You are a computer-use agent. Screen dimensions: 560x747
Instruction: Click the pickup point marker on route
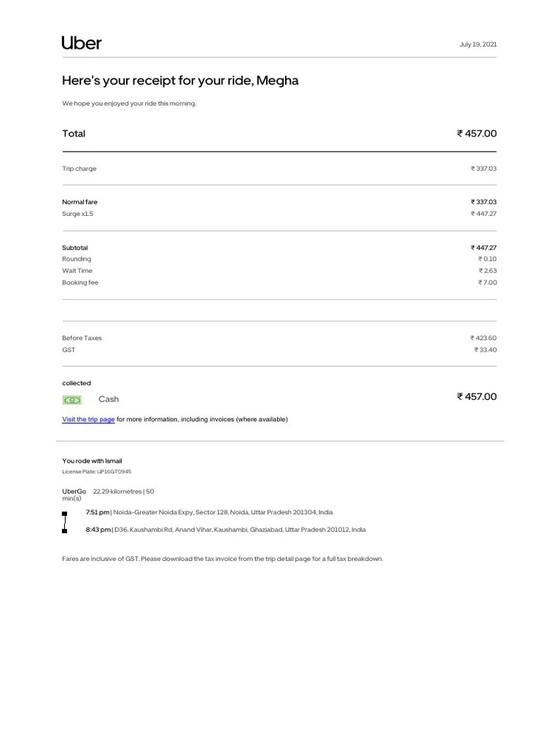[x=65, y=514]
